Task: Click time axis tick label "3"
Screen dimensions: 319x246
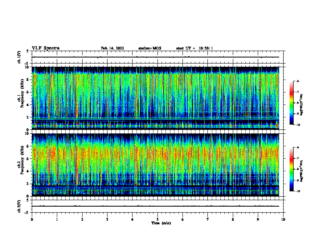Action: point(107,219)
